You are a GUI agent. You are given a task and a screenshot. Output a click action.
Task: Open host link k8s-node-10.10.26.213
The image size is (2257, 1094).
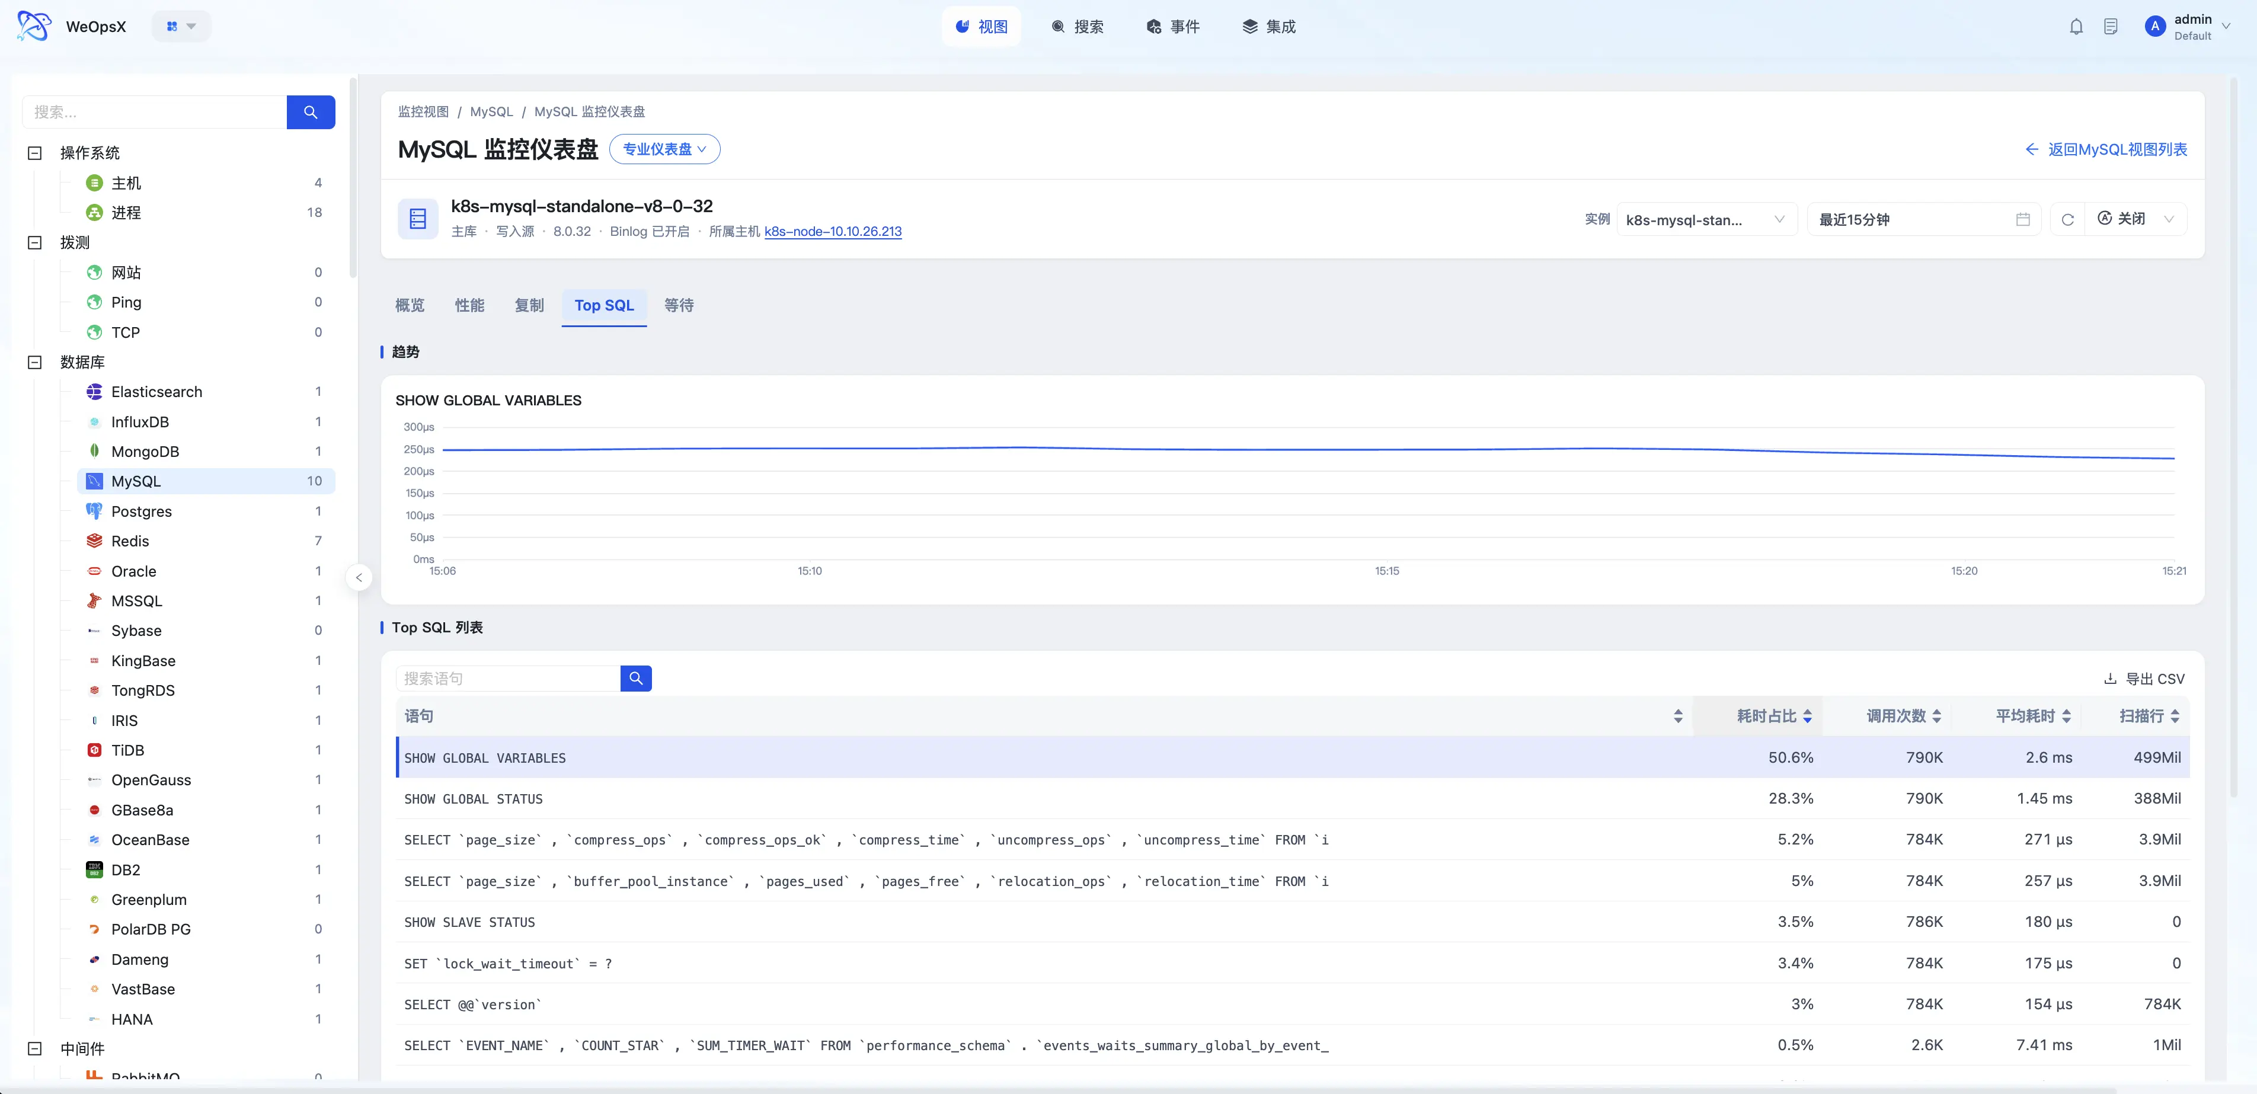(832, 231)
